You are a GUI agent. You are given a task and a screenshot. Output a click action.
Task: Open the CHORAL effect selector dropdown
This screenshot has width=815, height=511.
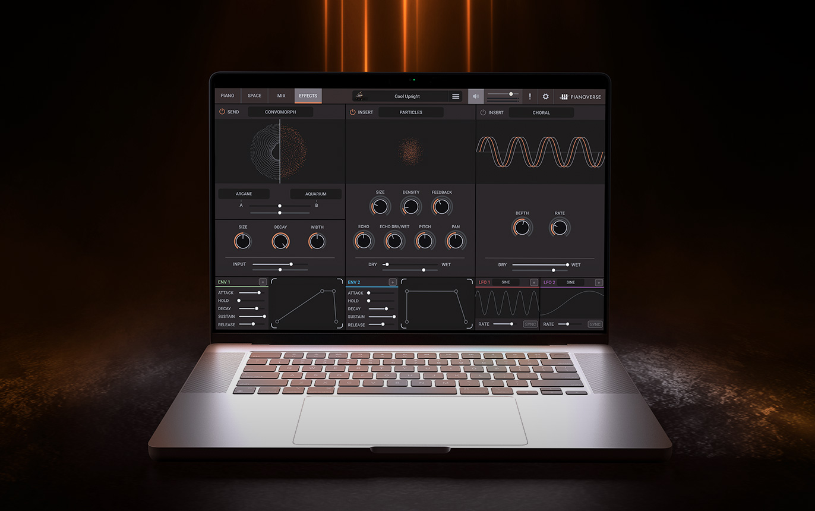[541, 112]
